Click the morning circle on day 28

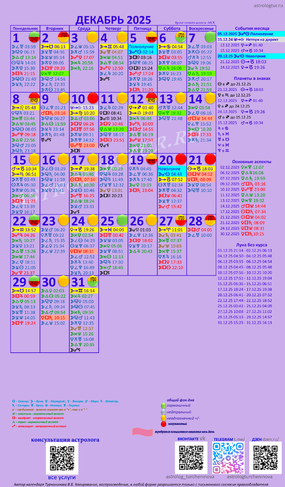coord(210,220)
